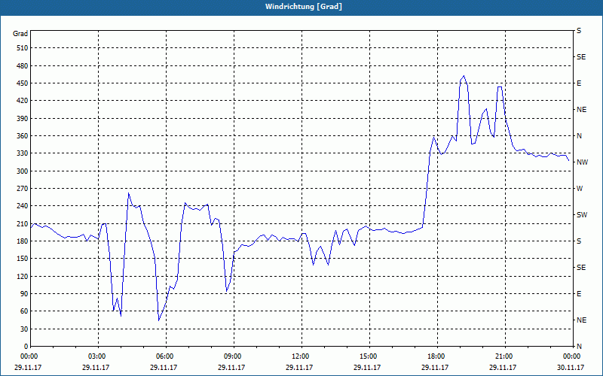Click the "E" compass label level with 450
Viewport: 603px width, 376px height.
(x=579, y=83)
